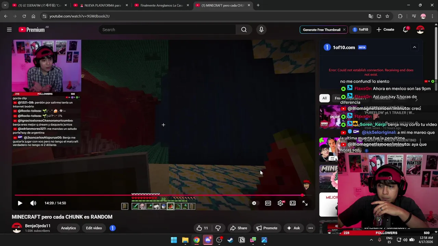
Task: Dismiss the Generate Free Thumbnail chip
Action: click(x=344, y=30)
